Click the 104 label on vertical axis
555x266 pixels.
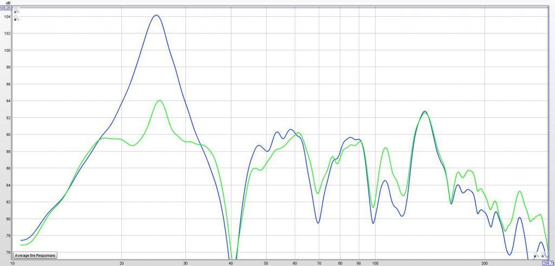[8, 17]
